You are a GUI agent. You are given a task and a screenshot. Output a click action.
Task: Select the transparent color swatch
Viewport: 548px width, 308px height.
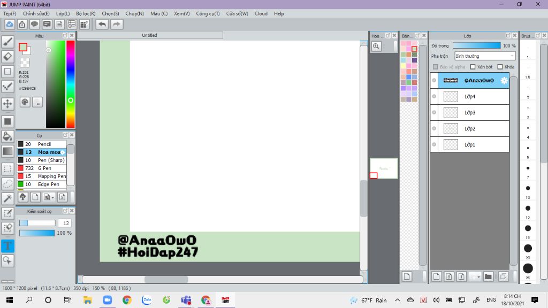pos(25,63)
